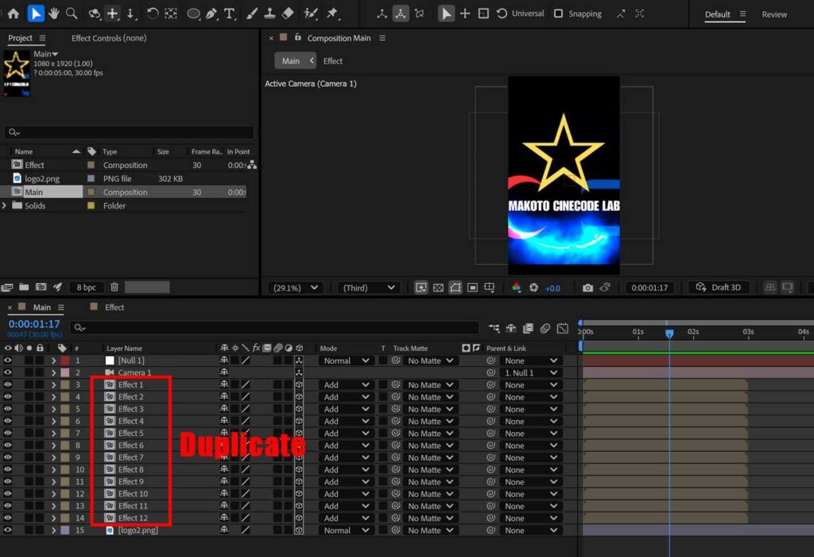Switch to the Review workspace
Viewport: 814px width, 557px height.
pyautogui.click(x=774, y=14)
